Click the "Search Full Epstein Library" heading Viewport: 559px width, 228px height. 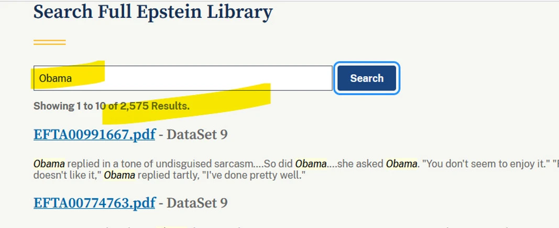click(x=153, y=12)
